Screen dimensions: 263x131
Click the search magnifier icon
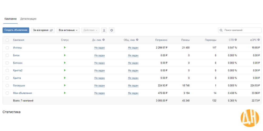[221, 30]
